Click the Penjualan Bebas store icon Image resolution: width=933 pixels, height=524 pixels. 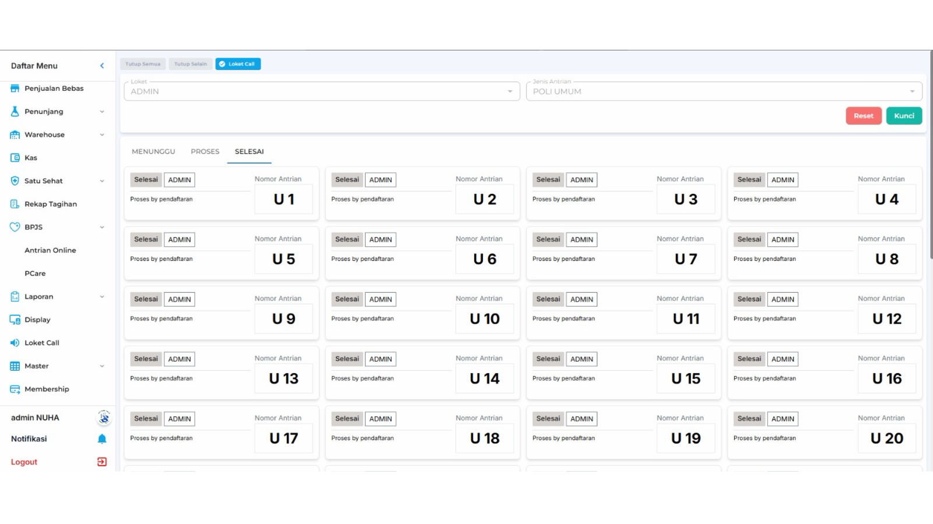[x=15, y=88]
